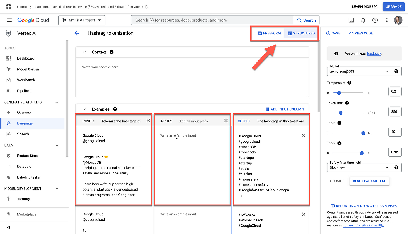Click Add Input Column

(285, 109)
